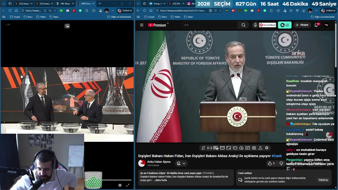Focus the YouTube 'Ara' search box
The width and height of the screenshot is (338, 190).
209,25
